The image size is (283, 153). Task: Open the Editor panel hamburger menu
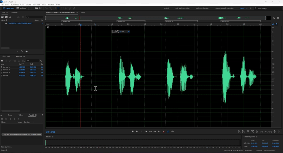pos(77,13)
